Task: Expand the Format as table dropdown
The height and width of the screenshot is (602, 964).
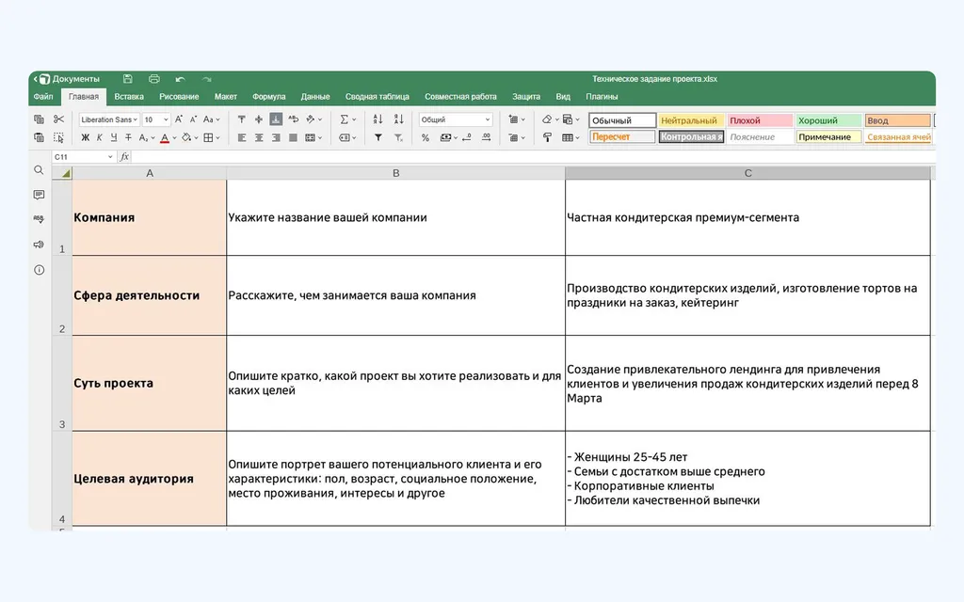Action: [577, 137]
